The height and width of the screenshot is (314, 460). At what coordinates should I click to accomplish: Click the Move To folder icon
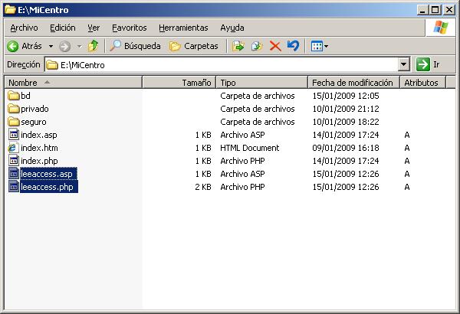pyautogui.click(x=238, y=46)
